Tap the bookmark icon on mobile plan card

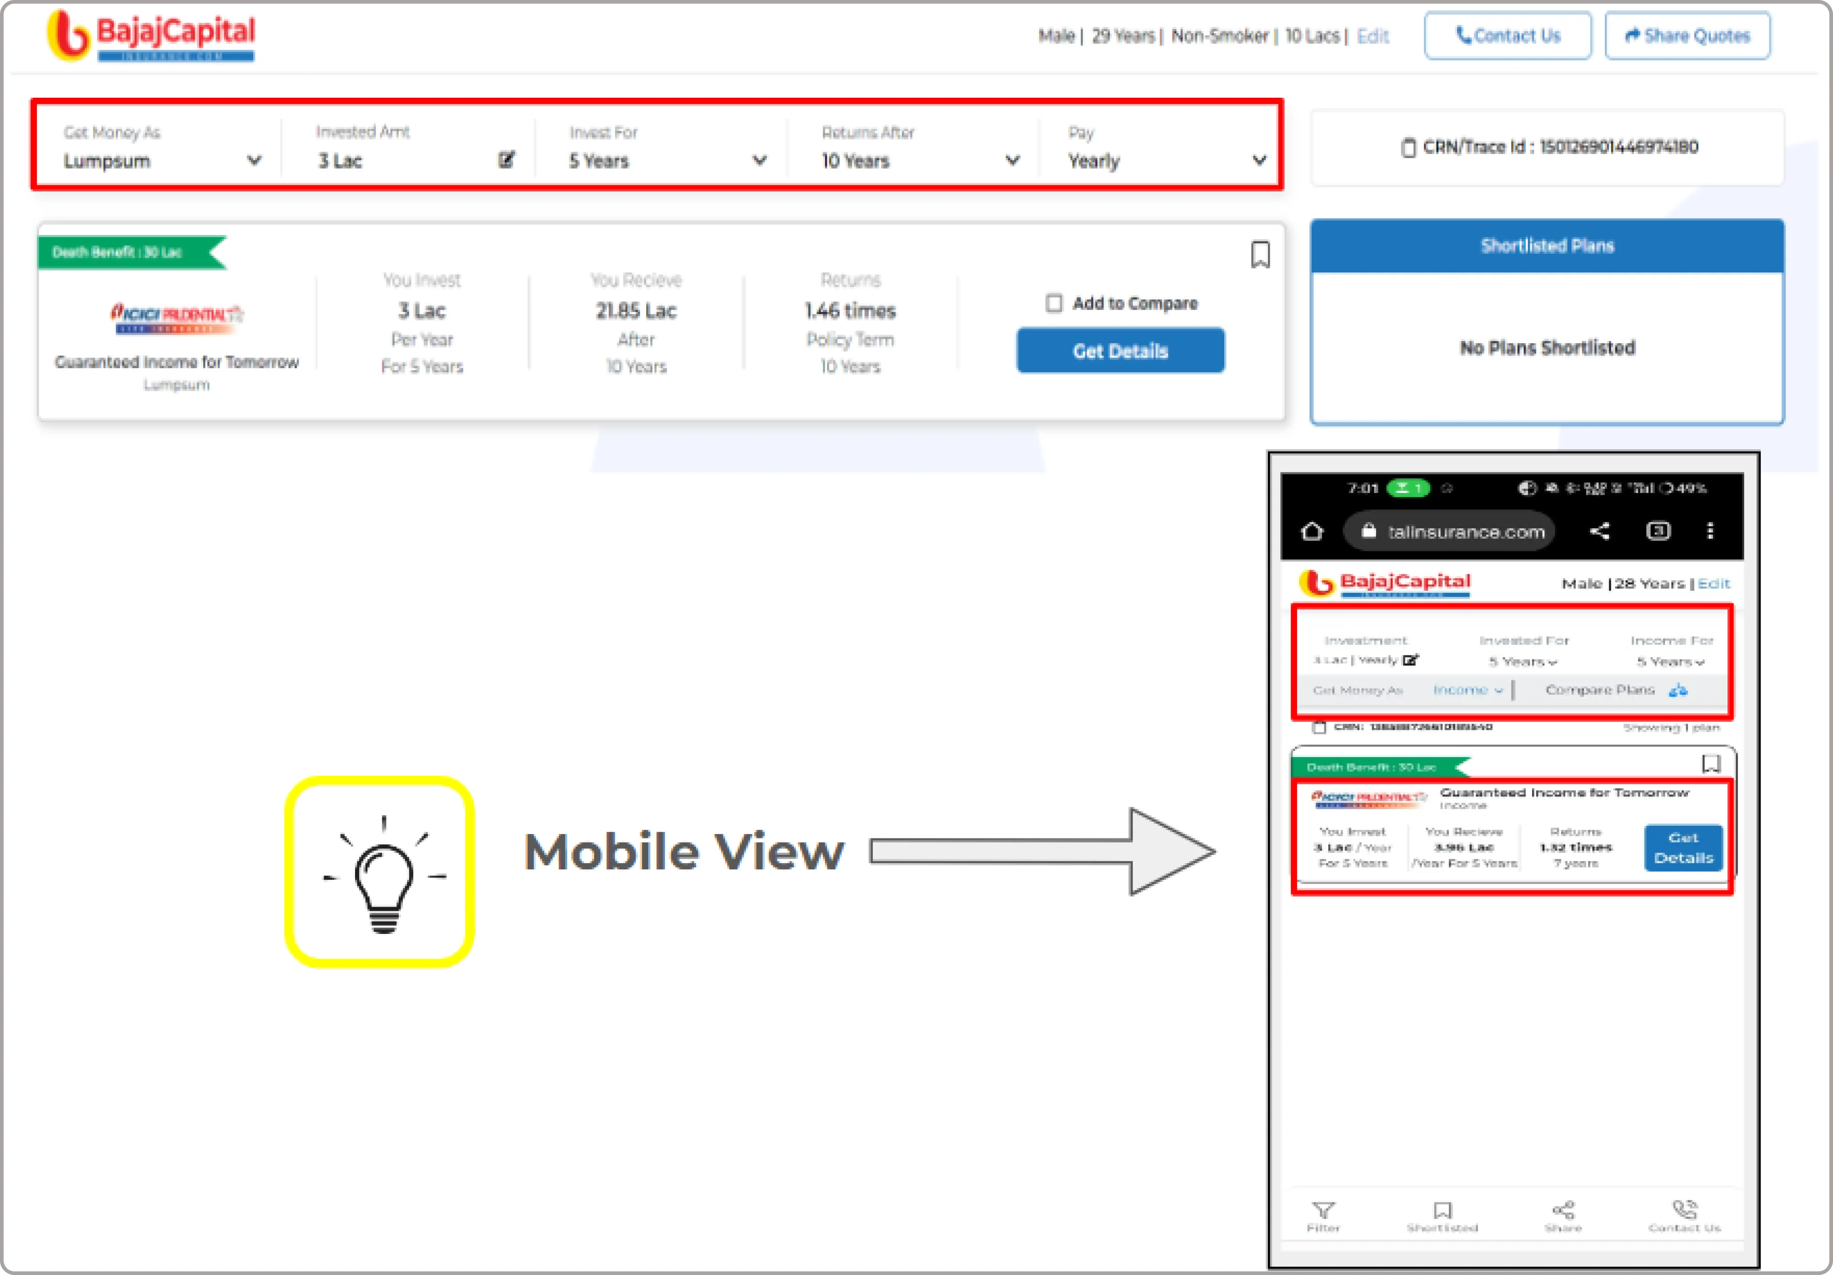tap(1711, 764)
